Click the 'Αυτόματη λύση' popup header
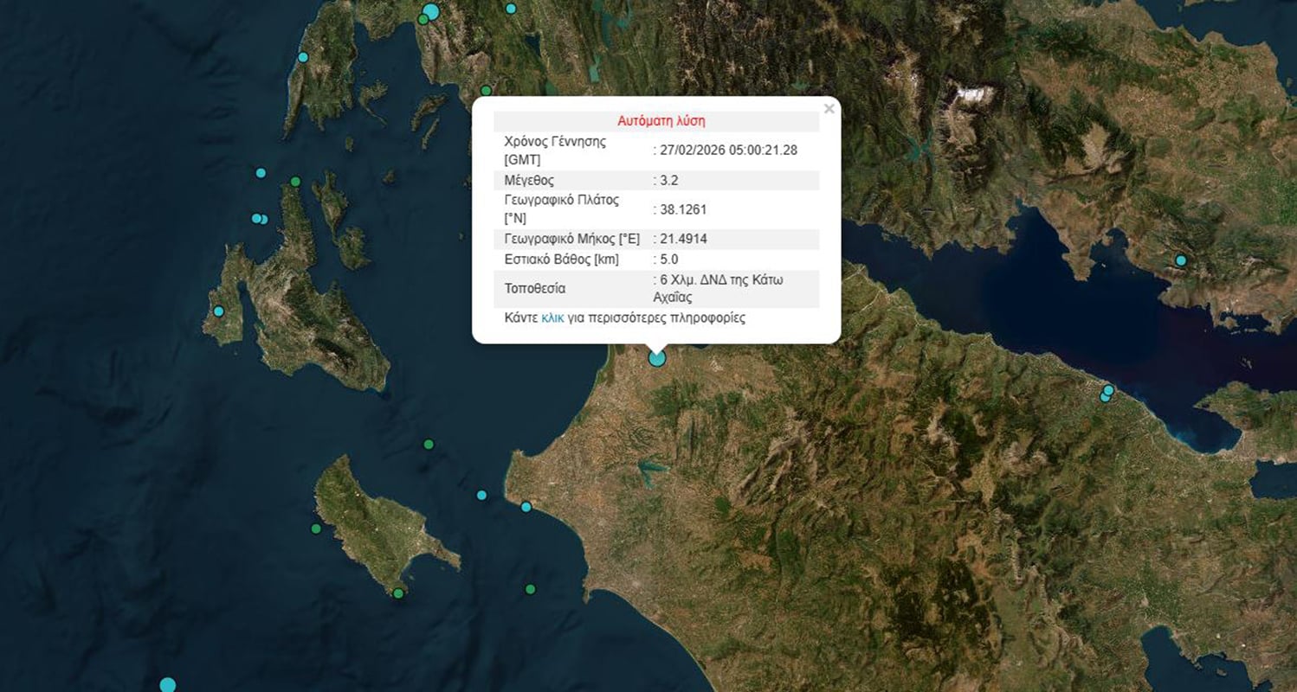 coord(655,121)
